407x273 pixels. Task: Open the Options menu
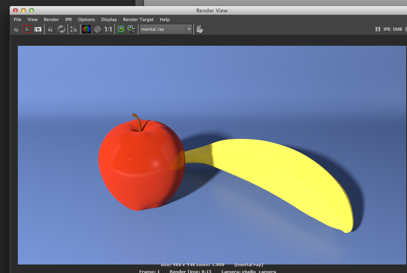point(86,19)
